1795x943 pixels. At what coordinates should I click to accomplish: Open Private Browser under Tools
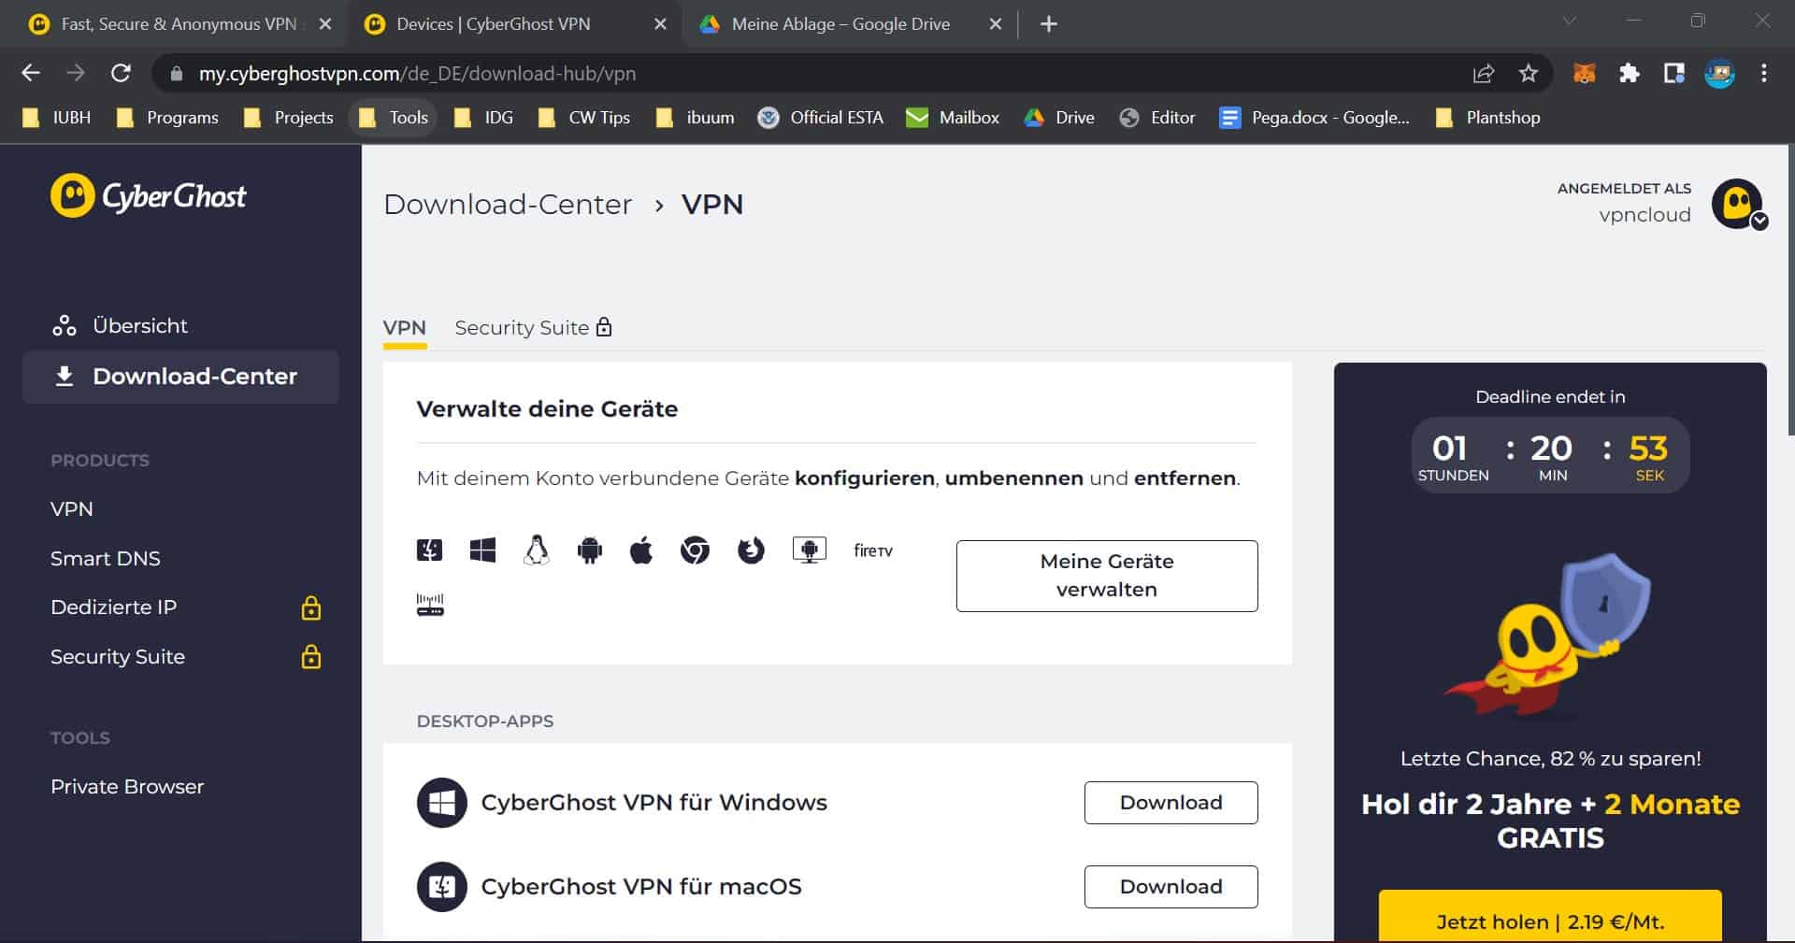pos(127,787)
